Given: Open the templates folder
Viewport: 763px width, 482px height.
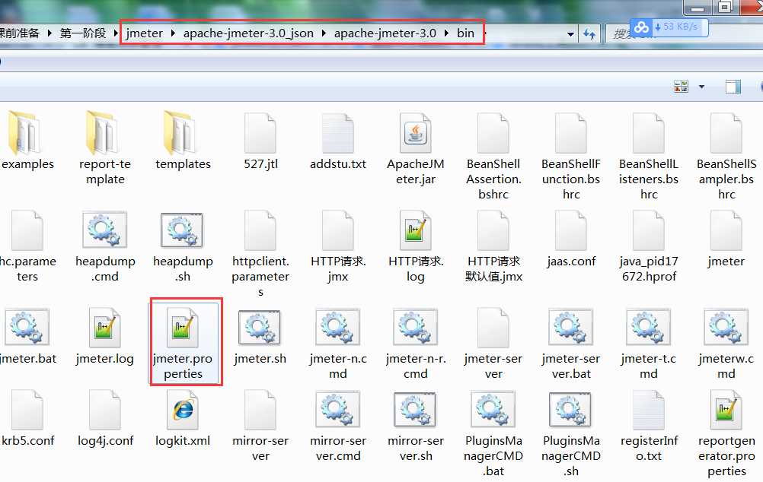Looking at the screenshot, I should pos(180,132).
